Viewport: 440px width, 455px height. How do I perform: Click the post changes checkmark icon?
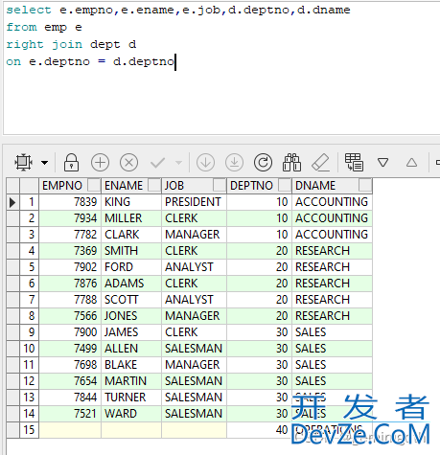point(157,163)
